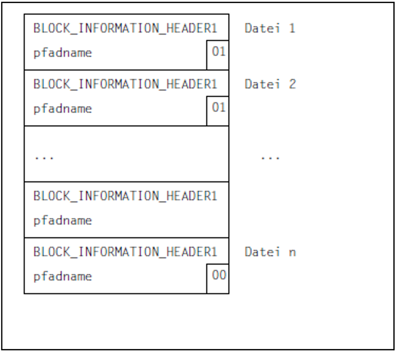Click the ellipsis outside the blocks on the right
The image size is (397, 352).
tap(270, 158)
